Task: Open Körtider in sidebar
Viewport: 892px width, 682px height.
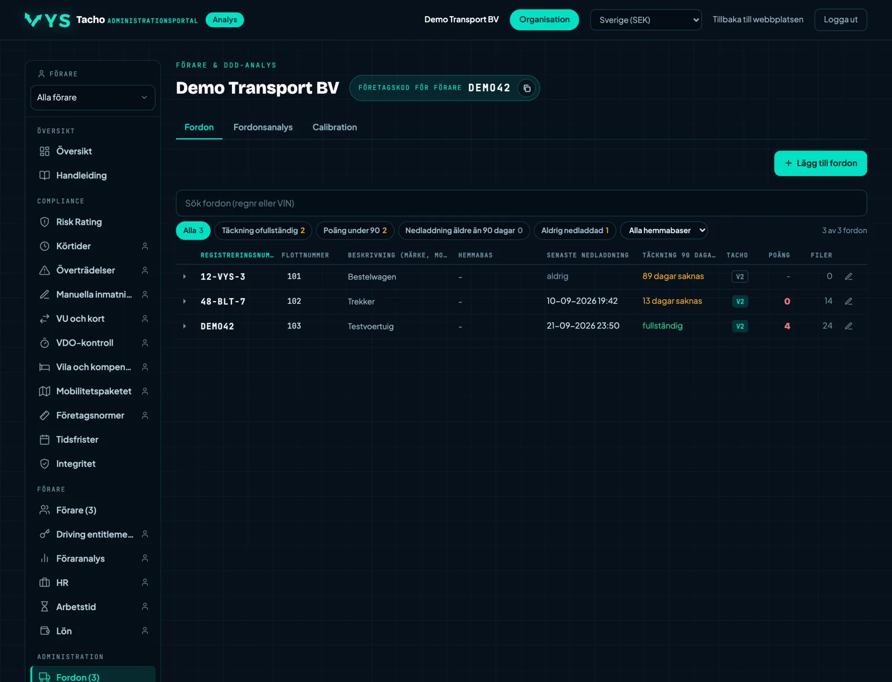Action: point(93,246)
